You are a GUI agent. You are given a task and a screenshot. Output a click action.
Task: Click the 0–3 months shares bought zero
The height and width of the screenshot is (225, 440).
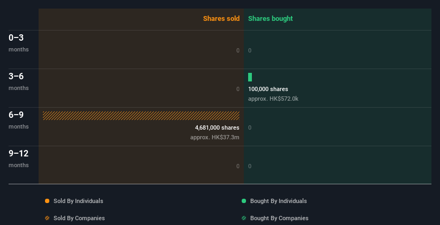(x=250, y=50)
